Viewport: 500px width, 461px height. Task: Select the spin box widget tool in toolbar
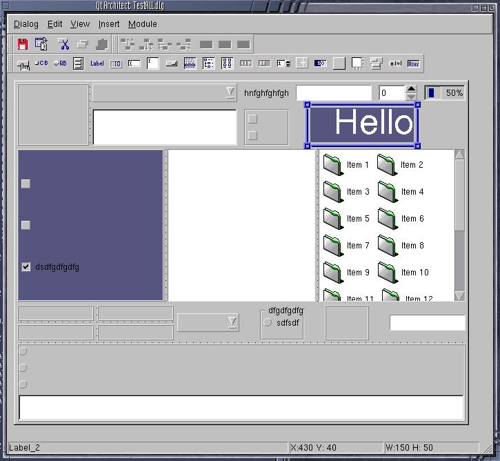[283, 63]
